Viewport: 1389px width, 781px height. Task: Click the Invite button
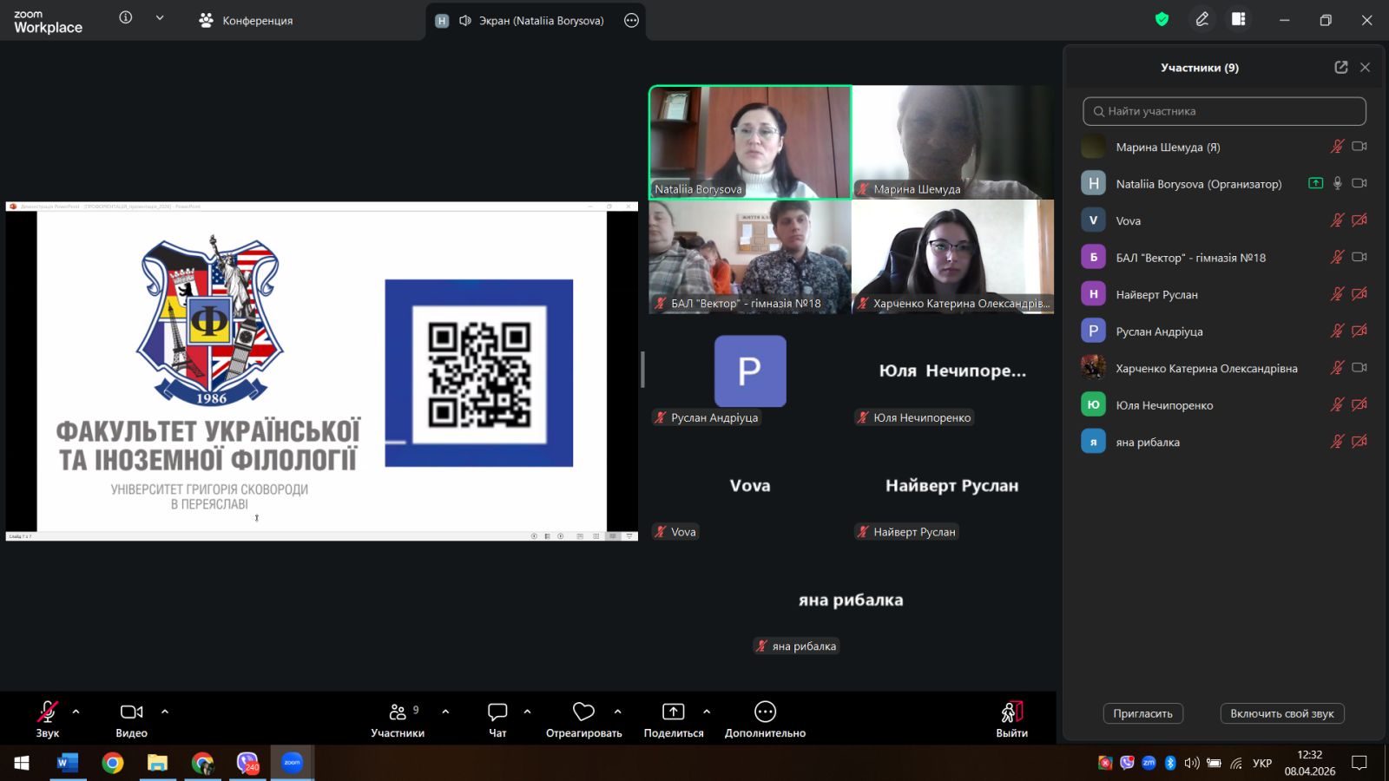point(1142,713)
